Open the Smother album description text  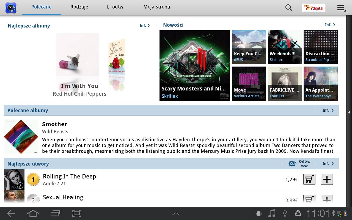point(189,145)
